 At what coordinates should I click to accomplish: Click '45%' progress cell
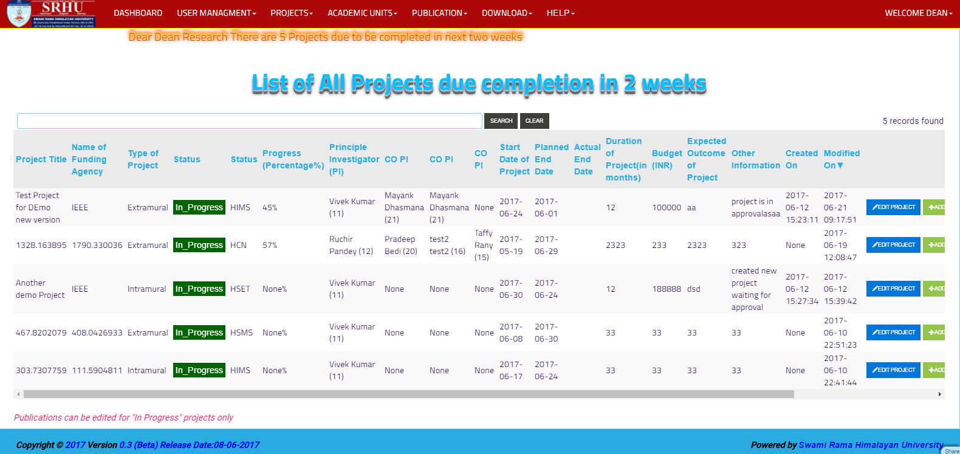click(270, 207)
